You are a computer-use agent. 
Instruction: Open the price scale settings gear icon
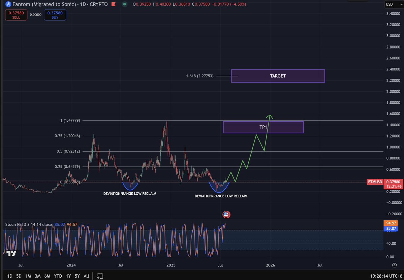tap(394, 265)
